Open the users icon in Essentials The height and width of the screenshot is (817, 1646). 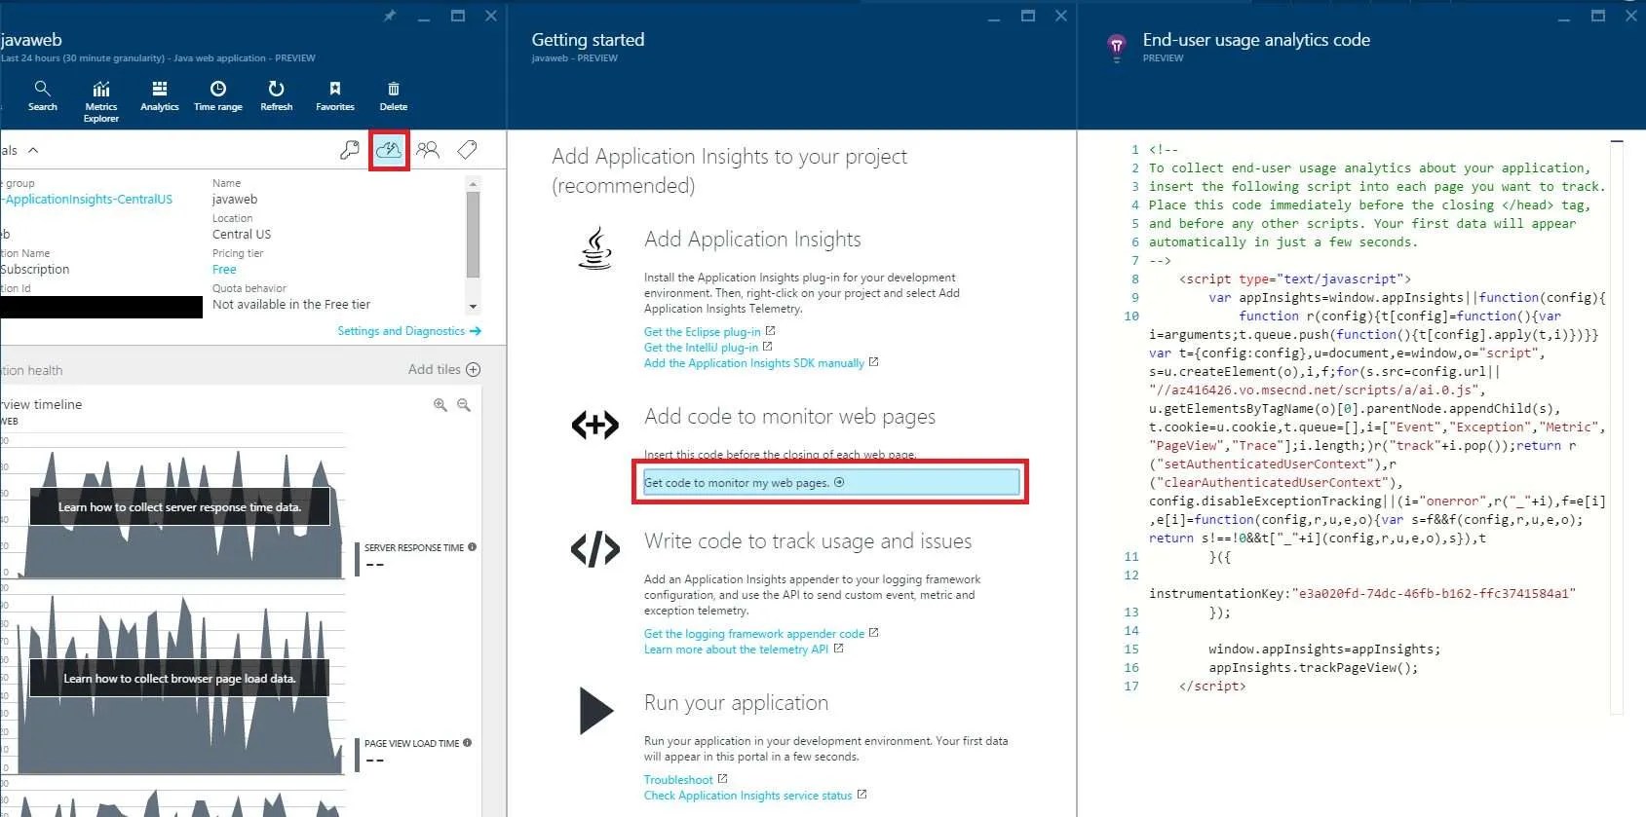pos(428,150)
